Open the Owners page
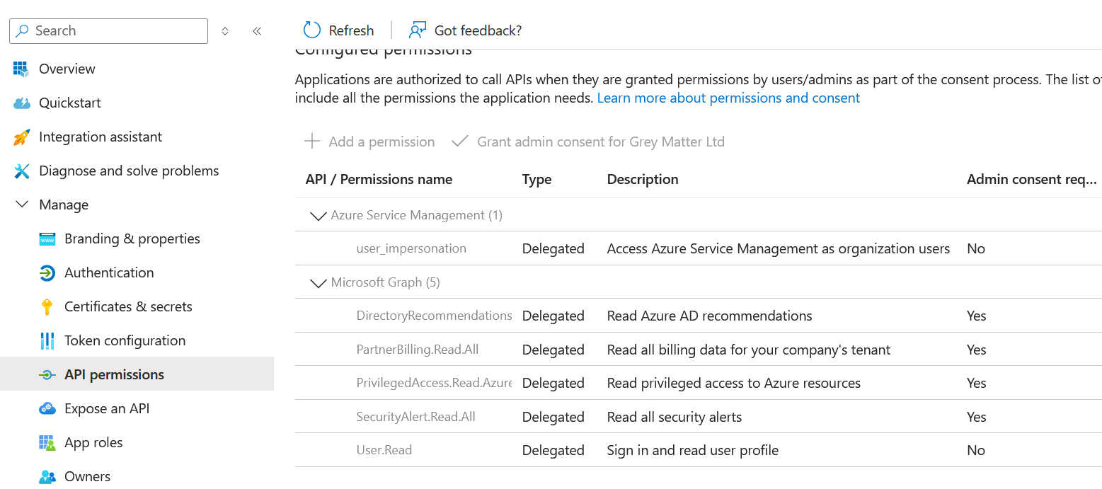Screen dimensions: 1102x489 click(x=87, y=476)
